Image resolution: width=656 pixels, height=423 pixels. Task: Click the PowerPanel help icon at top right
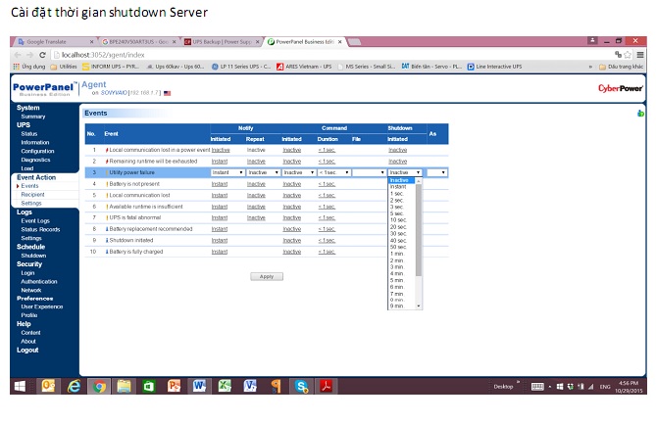(x=639, y=114)
